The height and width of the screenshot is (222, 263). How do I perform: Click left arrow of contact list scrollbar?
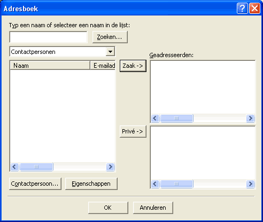[14, 166]
